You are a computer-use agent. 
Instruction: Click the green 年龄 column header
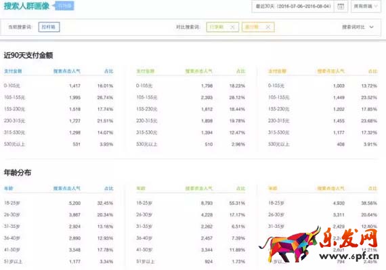pos(141,189)
